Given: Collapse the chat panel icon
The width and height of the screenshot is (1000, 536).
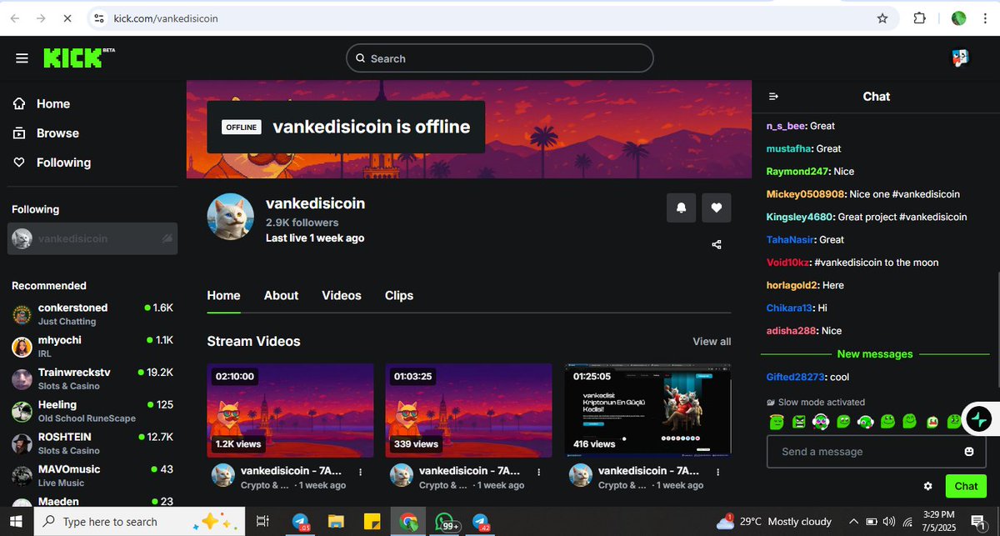Looking at the screenshot, I should [773, 97].
